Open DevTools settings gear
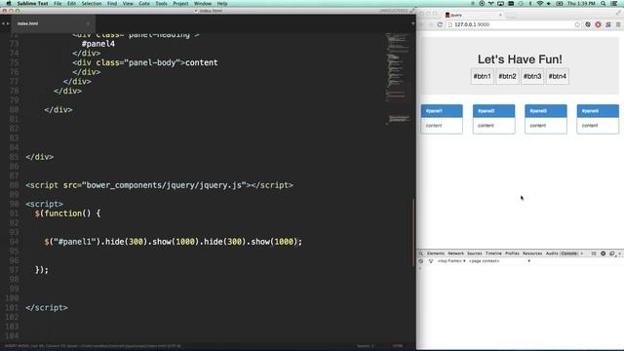This screenshot has height=351, width=624. (603, 253)
